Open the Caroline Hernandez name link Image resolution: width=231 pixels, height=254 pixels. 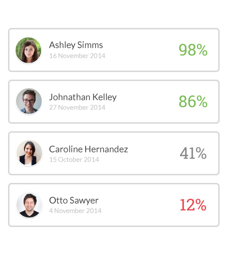(89, 149)
